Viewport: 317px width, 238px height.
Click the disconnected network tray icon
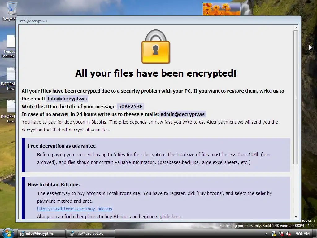point(281,234)
